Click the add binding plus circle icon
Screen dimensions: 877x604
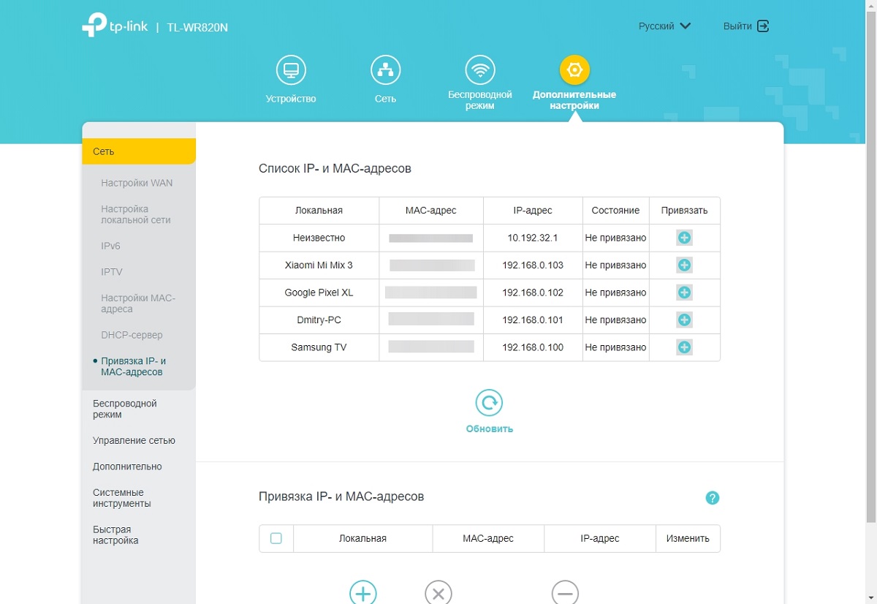click(363, 593)
